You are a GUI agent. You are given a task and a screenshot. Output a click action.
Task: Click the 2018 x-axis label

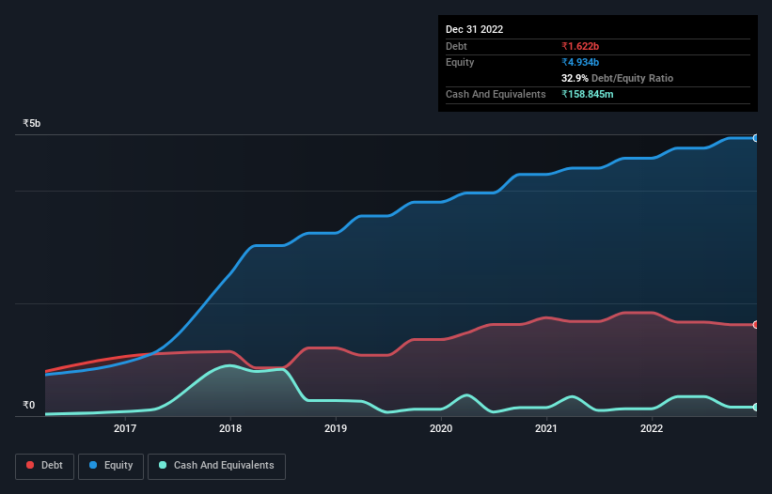pos(230,428)
